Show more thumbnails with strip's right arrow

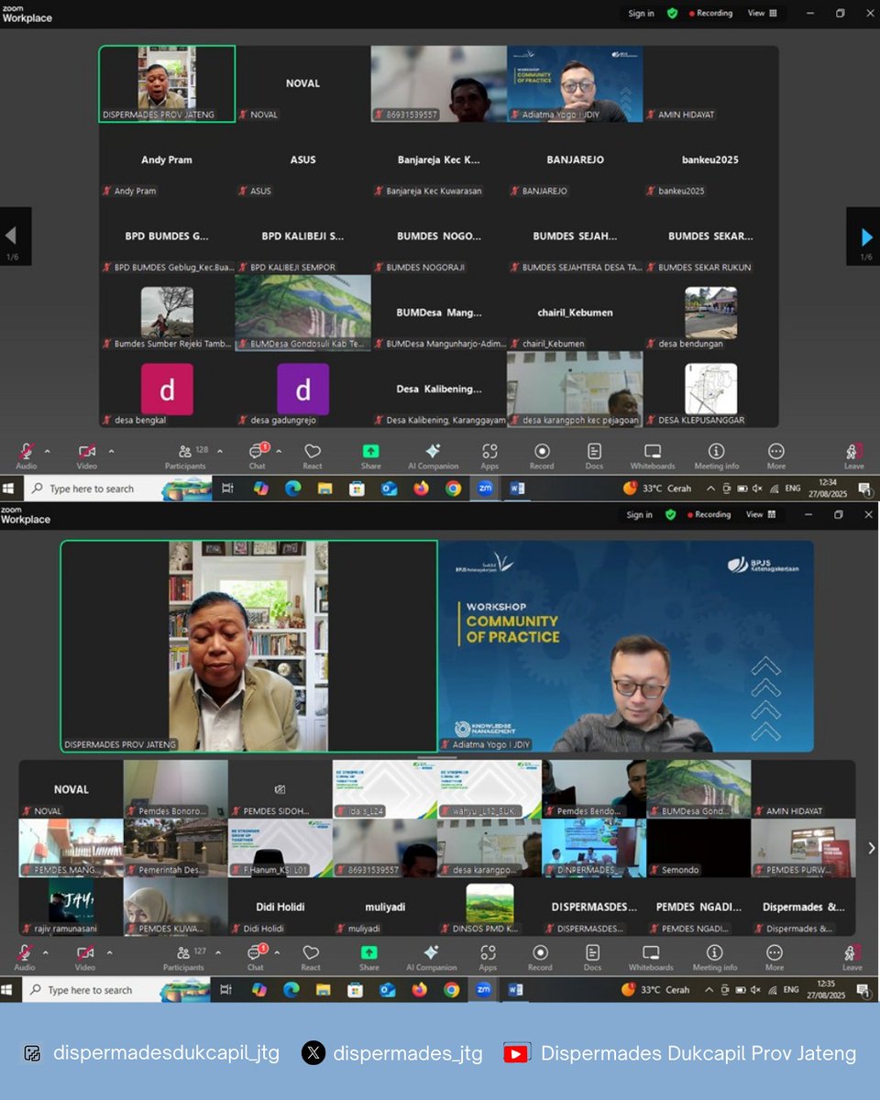tap(871, 848)
